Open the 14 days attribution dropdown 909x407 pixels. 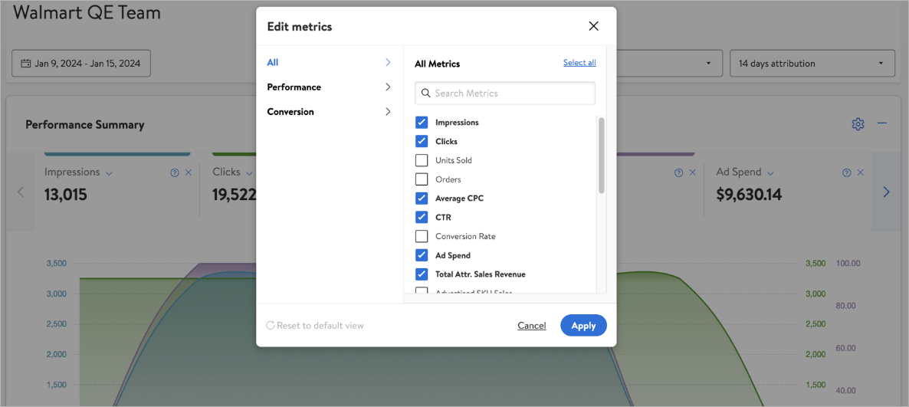coord(812,64)
